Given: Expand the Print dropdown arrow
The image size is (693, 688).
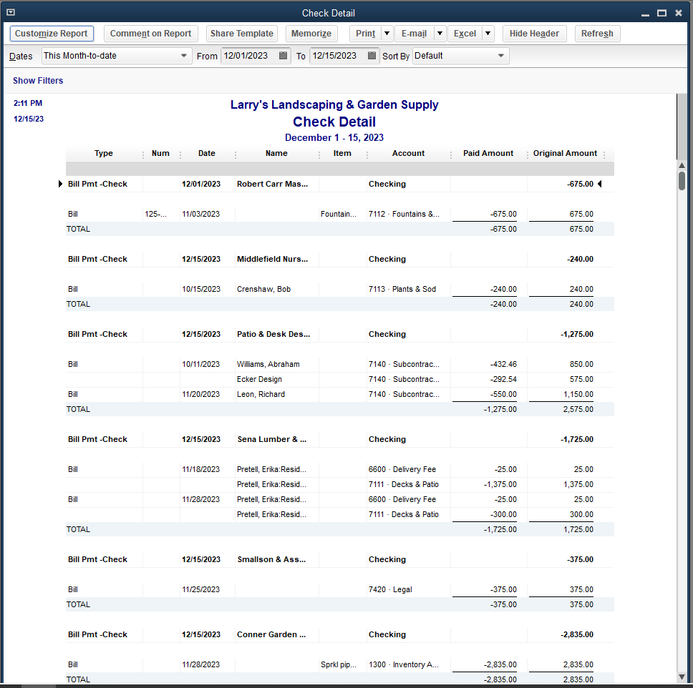Looking at the screenshot, I should coord(387,34).
